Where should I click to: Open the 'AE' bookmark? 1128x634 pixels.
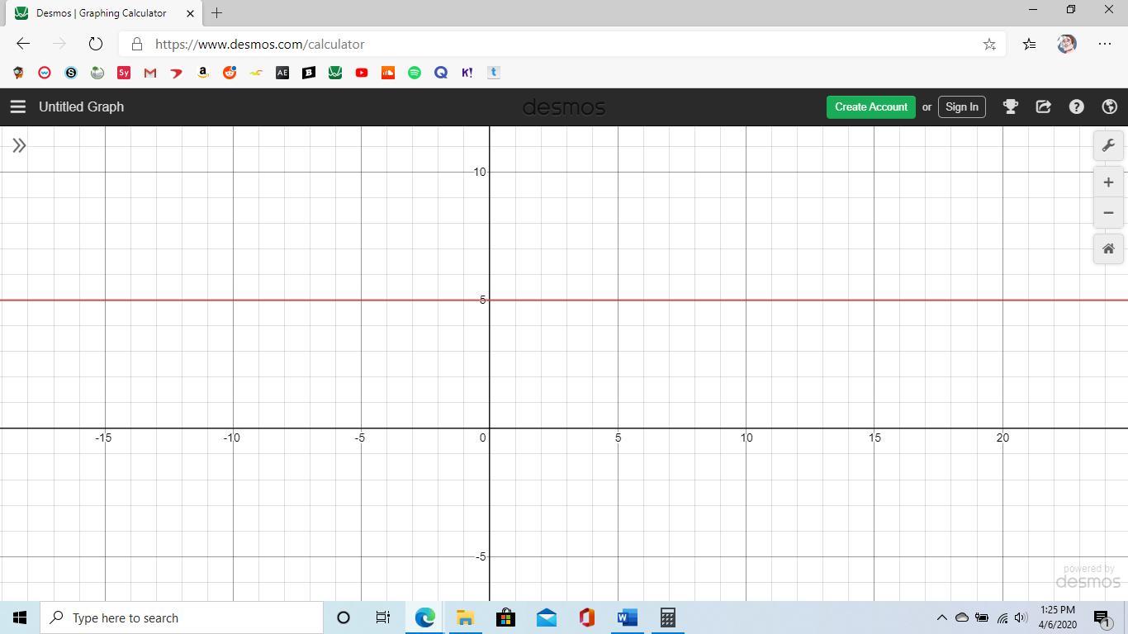[x=282, y=73]
